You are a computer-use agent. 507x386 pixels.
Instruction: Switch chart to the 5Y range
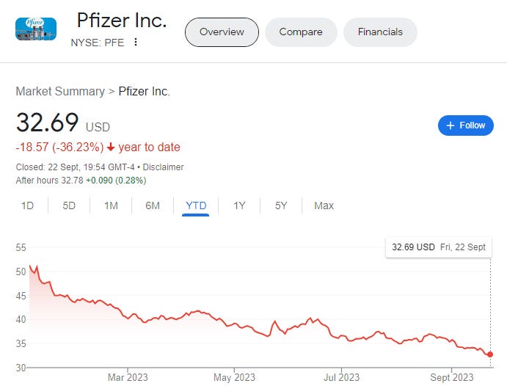pos(281,205)
